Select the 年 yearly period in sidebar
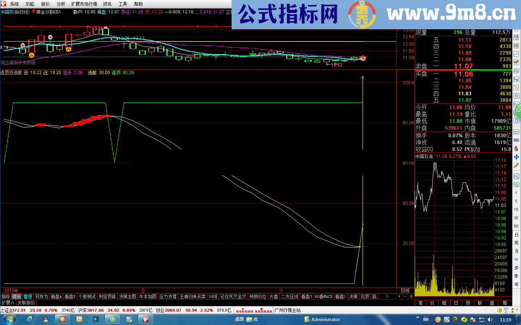The width and height of the screenshot is (521, 325). [x=516, y=285]
